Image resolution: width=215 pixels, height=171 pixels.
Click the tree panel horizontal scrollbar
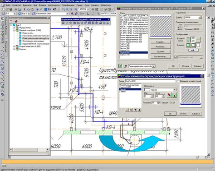pos(29,149)
